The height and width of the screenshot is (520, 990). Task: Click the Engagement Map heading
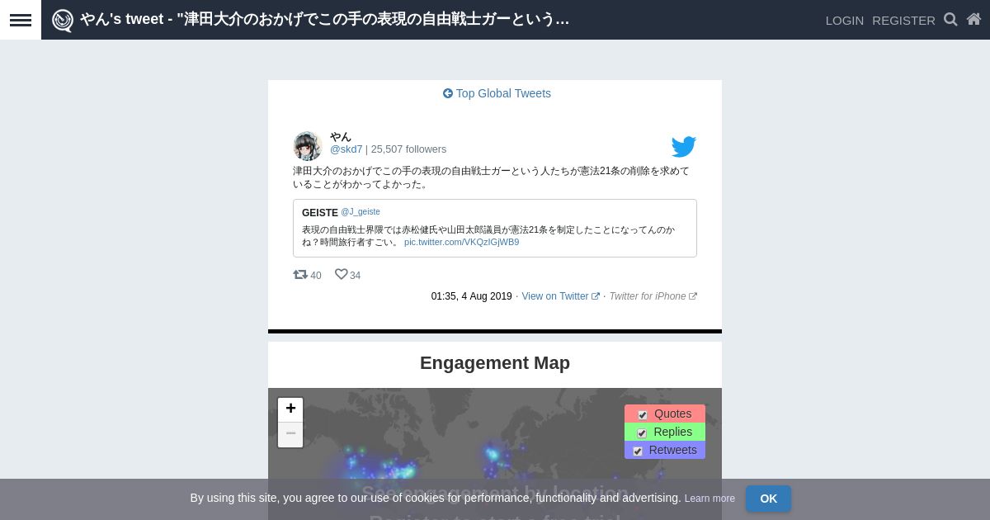[495, 363]
